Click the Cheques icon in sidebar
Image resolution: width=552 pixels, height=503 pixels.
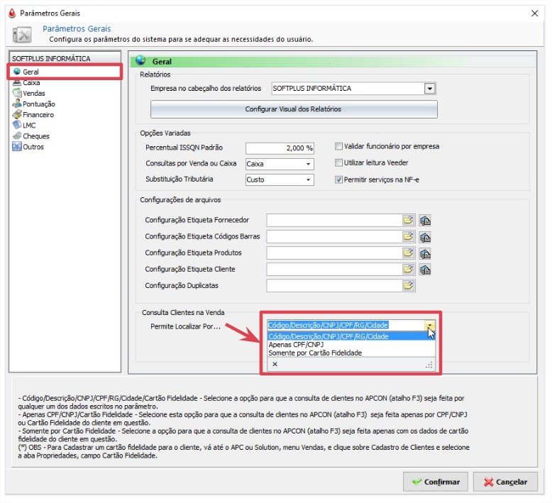point(17,136)
